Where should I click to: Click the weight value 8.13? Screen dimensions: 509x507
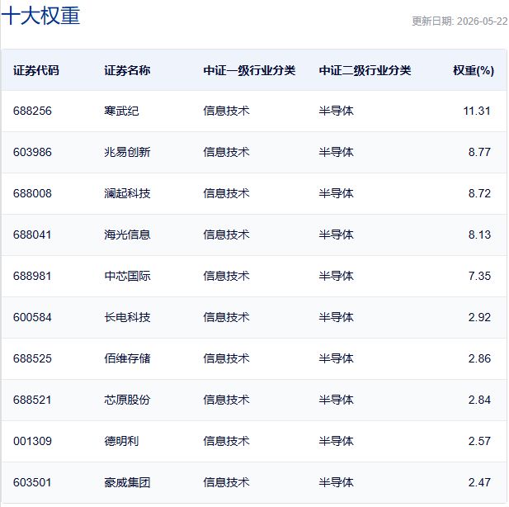pos(479,235)
